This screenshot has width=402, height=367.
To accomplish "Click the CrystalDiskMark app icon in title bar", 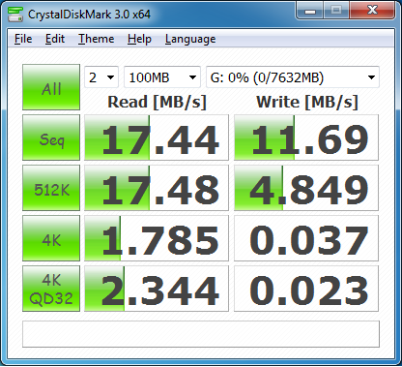I will pos(15,15).
